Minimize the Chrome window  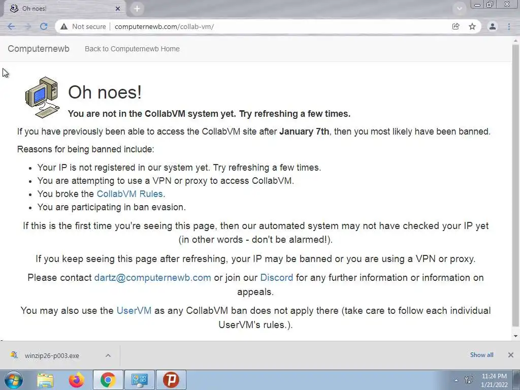pyautogui.click(x=477, y=5)
